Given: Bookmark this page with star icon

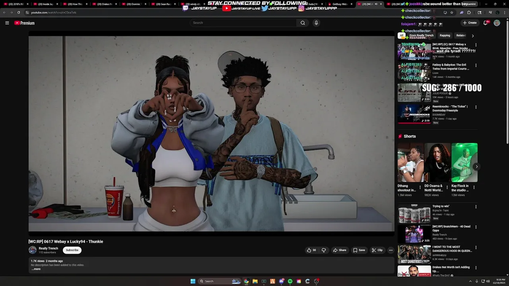Looking at the screenshot, I should click(452, 12).
